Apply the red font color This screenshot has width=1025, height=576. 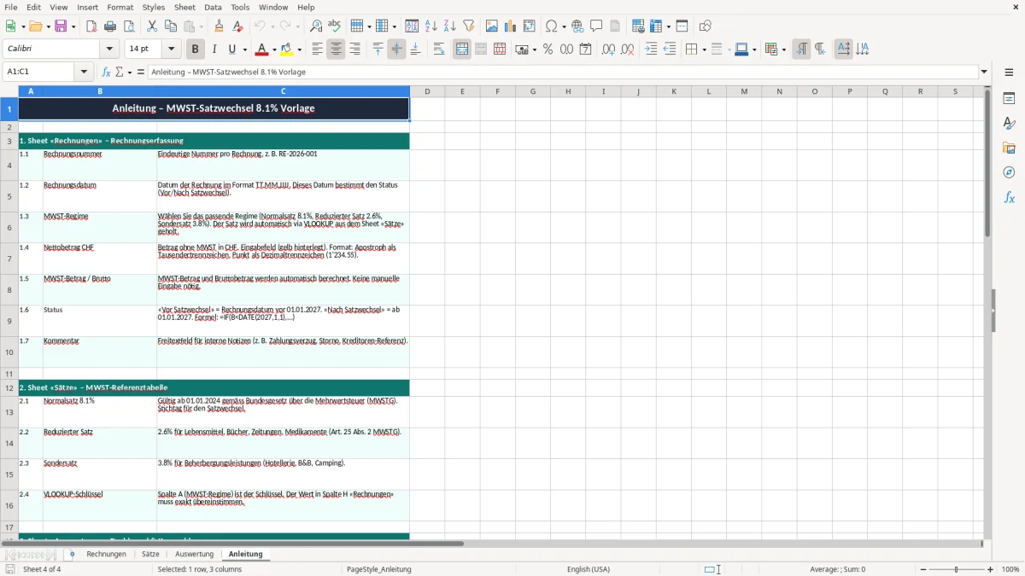[263, 49]
